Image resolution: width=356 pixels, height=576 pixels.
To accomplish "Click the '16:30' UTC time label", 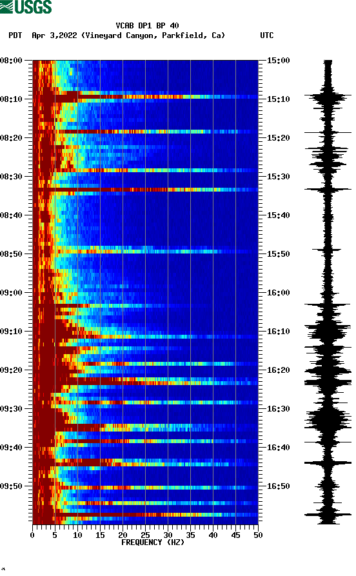I will 278,409.
